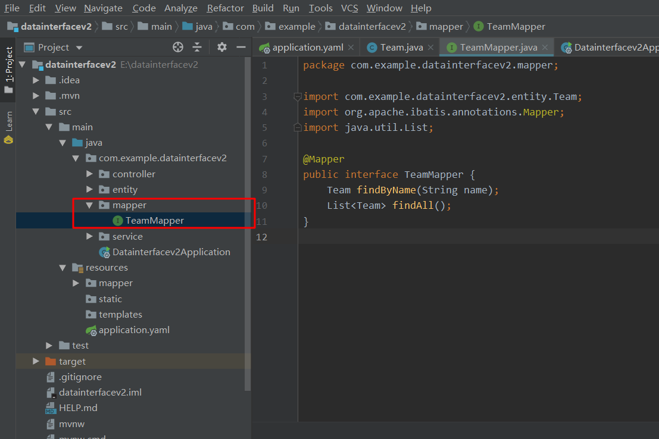Screen dimensions: 659x439
Task: Click the fold end marker on line 5
Action: (297, 127)
